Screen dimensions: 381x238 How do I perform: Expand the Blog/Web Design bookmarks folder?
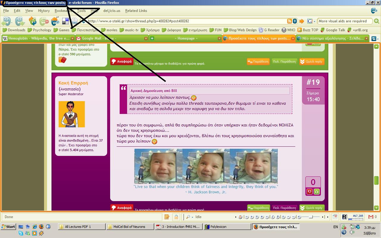pos(240,30)
